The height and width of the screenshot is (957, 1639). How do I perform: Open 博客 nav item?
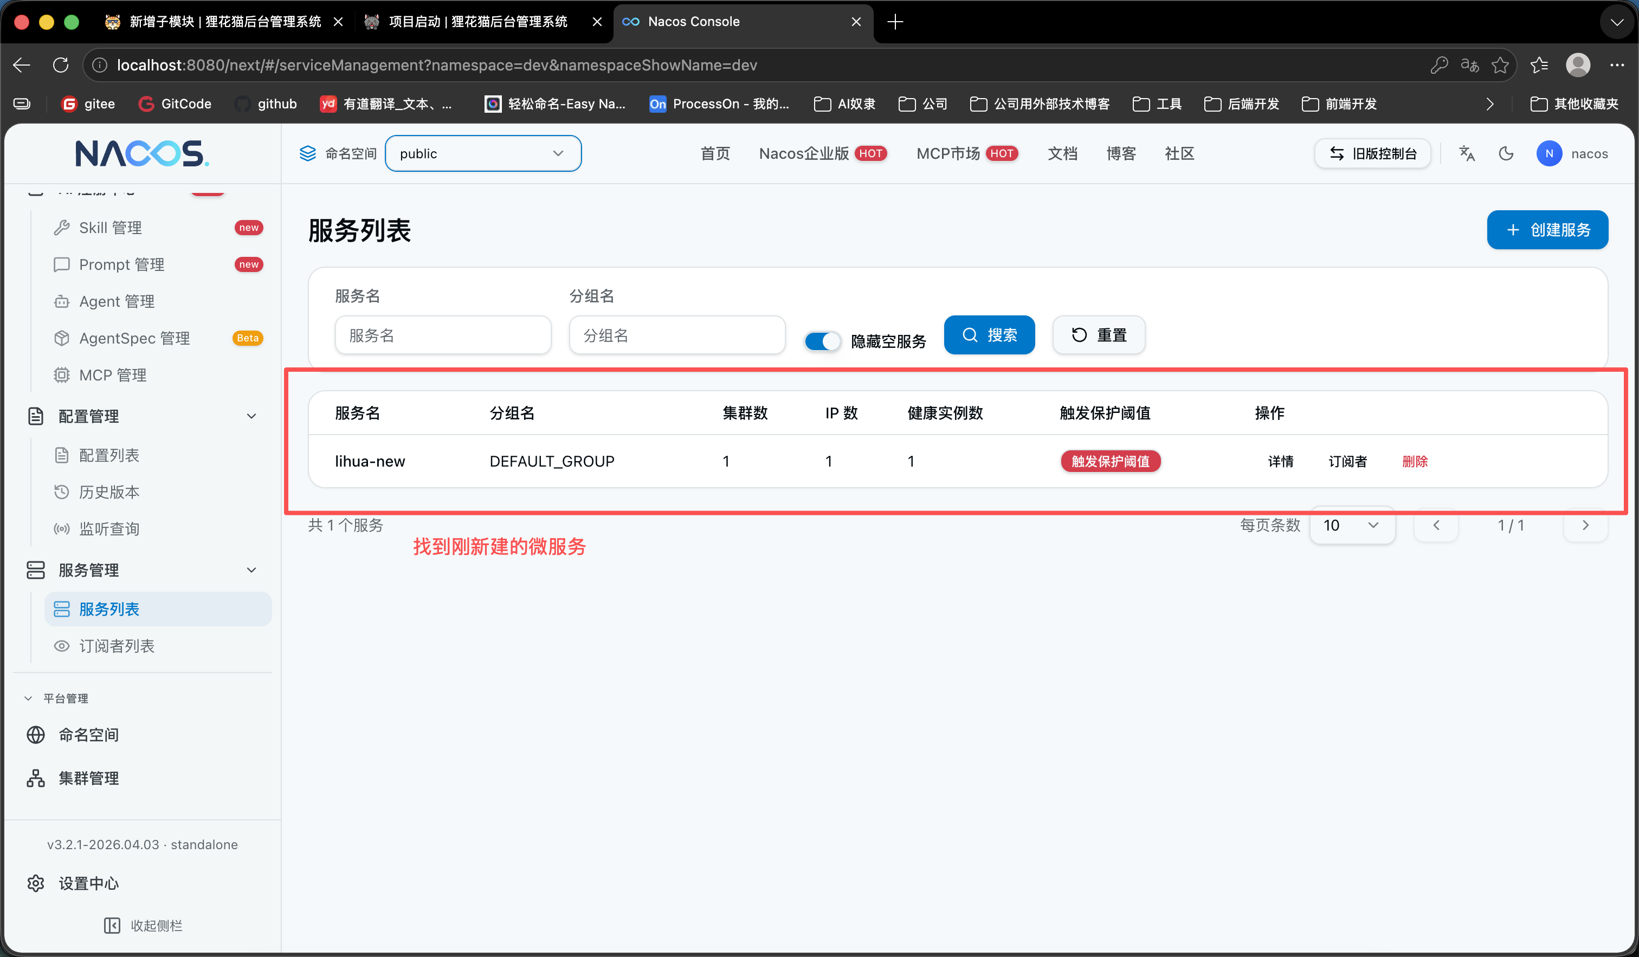1121,153
